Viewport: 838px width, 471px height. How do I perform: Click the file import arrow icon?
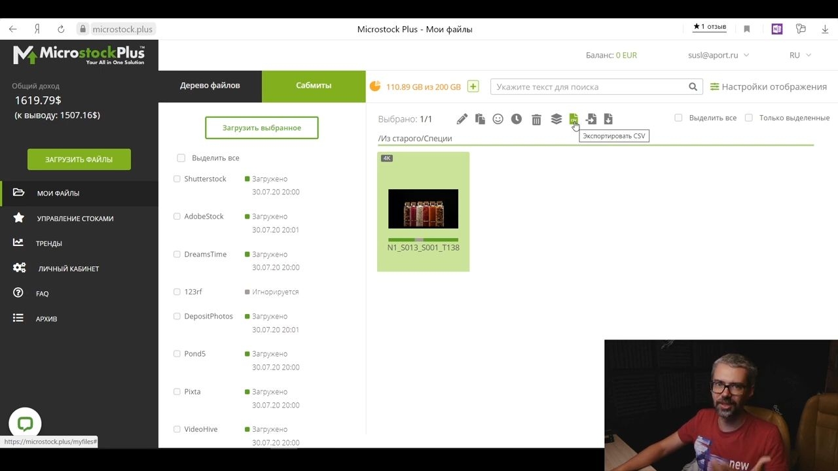click(591, 119)
